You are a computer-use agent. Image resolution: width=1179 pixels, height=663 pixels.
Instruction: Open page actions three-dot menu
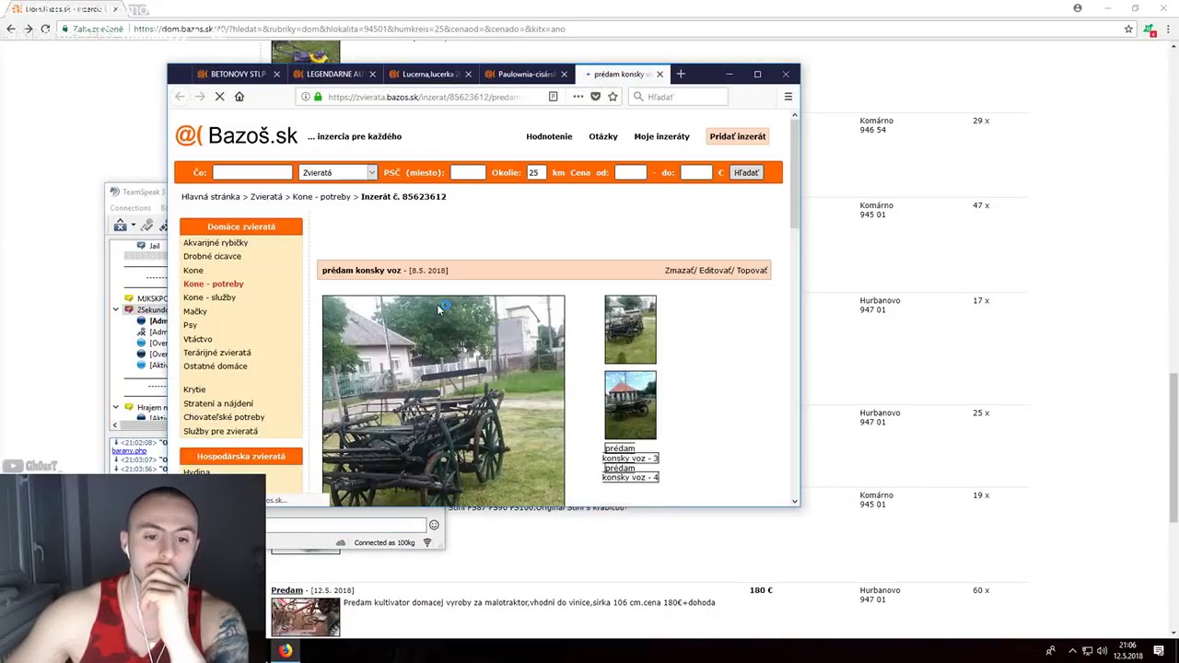coord(578,97)
